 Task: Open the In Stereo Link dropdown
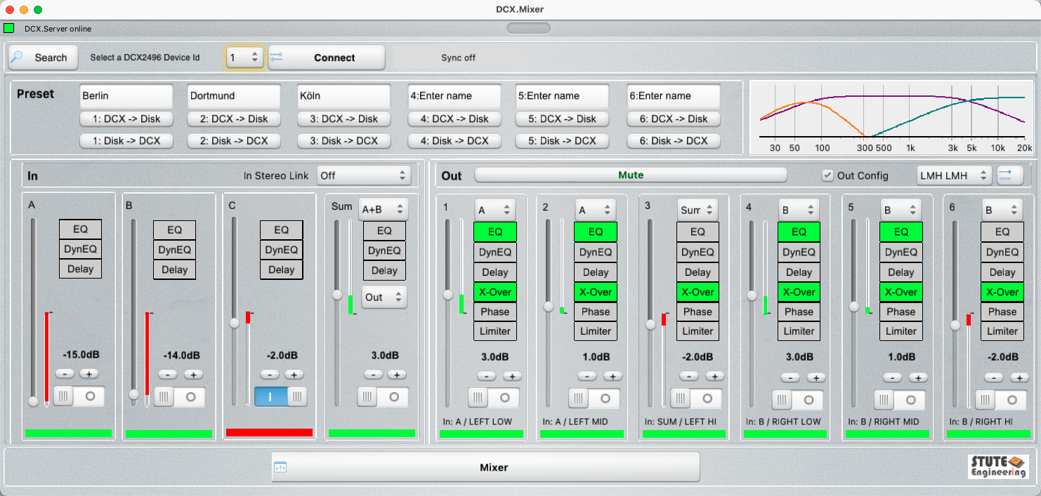coord(363,175)
